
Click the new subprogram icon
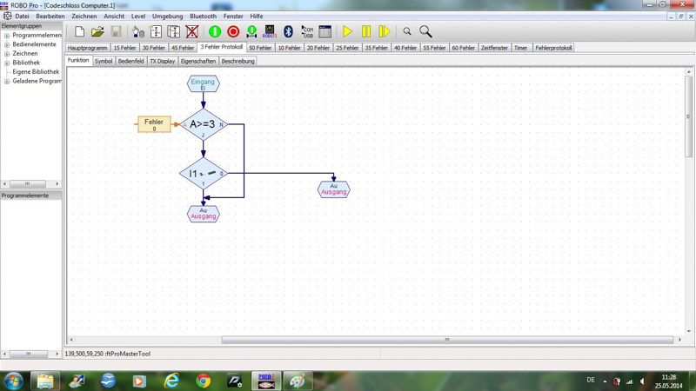coord(156,31)
